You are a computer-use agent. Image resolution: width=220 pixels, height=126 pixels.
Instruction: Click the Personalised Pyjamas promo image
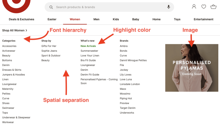point(192,68)
